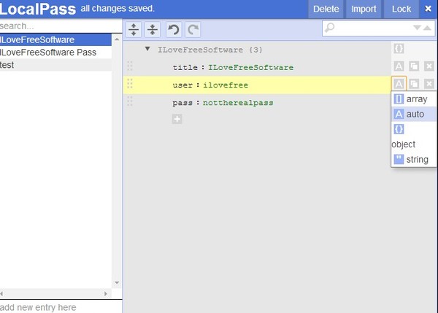This screenshot has width=438, height=313.
Task: Duplicate the title field
Action: [414, 66]
